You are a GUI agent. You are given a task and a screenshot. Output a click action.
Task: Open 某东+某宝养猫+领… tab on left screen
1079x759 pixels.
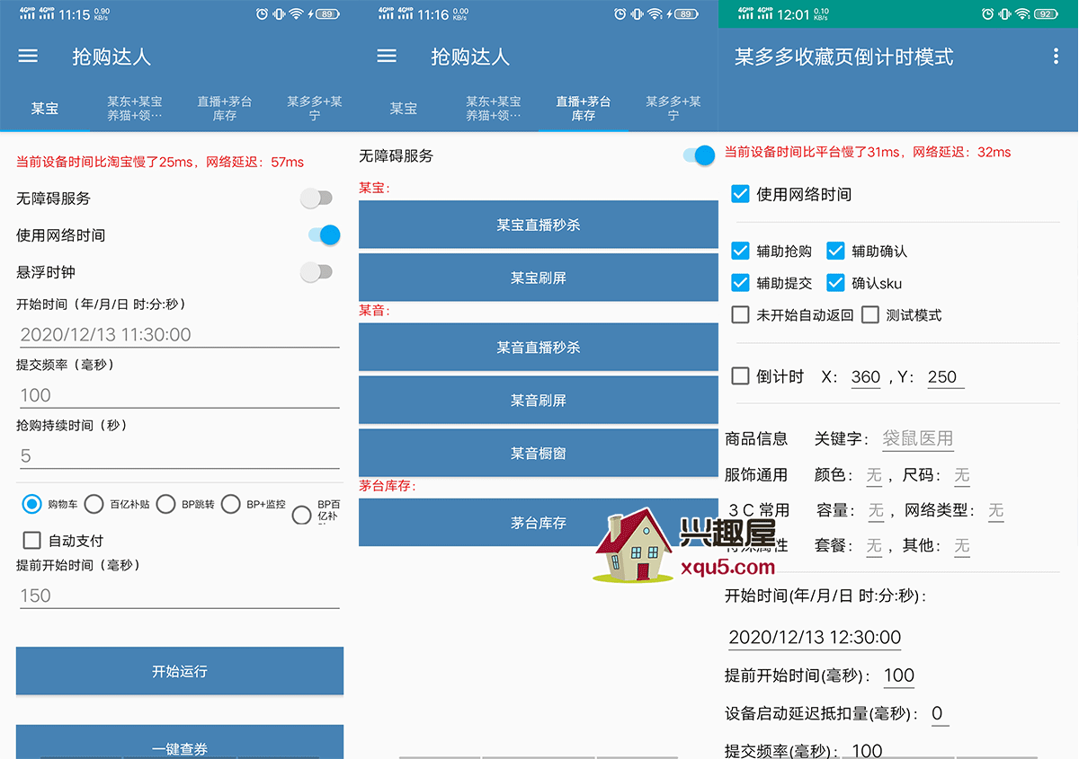[135, 109]
